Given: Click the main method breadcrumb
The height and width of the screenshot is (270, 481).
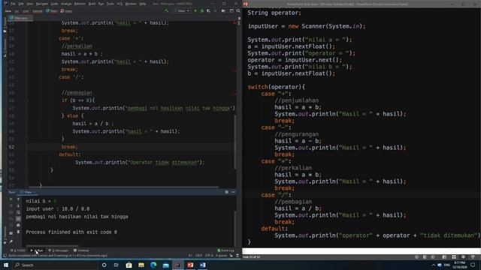Looking at the screenshot, I should click(66, 11).
